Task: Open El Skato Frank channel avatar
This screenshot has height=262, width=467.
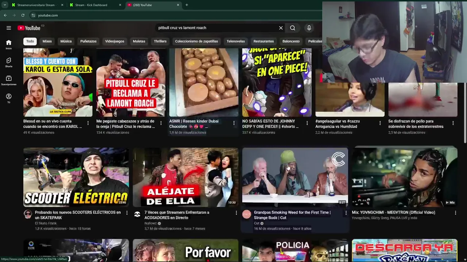Action: [28, 214]
